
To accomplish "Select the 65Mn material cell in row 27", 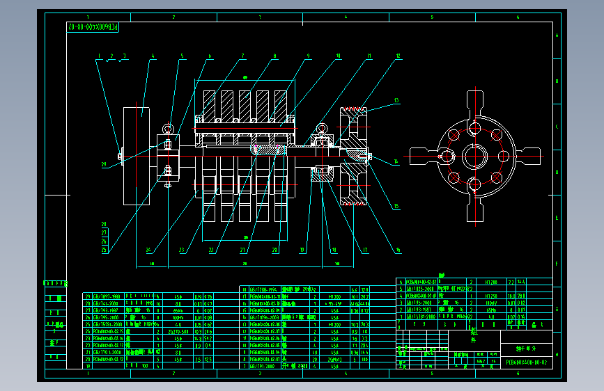I will pos(178,310).
